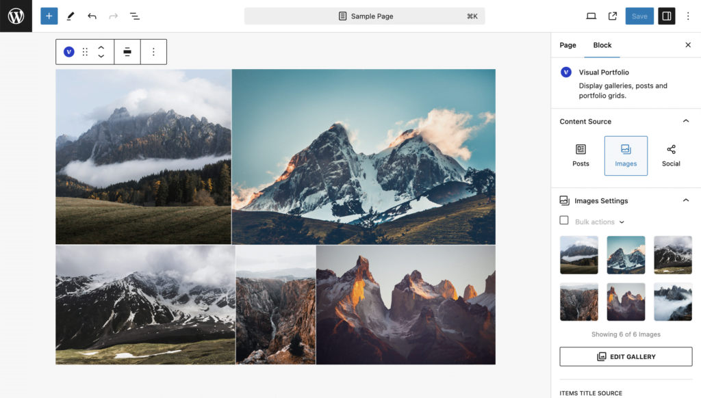The image size is (701, 398).
Task: Click the foggy forest mountain gallery image
Action: (x=144, y=157)
